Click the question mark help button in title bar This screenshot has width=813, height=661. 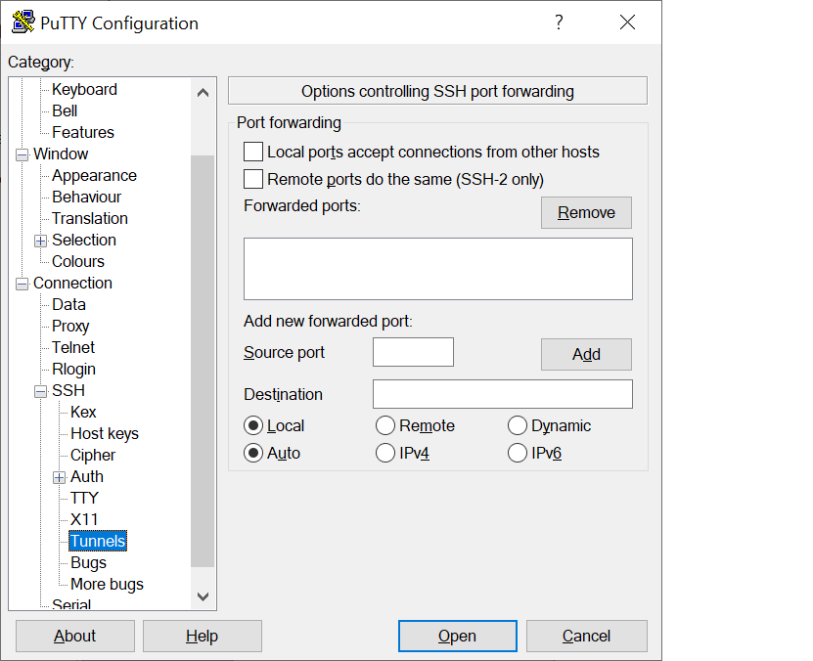(559, 22)
